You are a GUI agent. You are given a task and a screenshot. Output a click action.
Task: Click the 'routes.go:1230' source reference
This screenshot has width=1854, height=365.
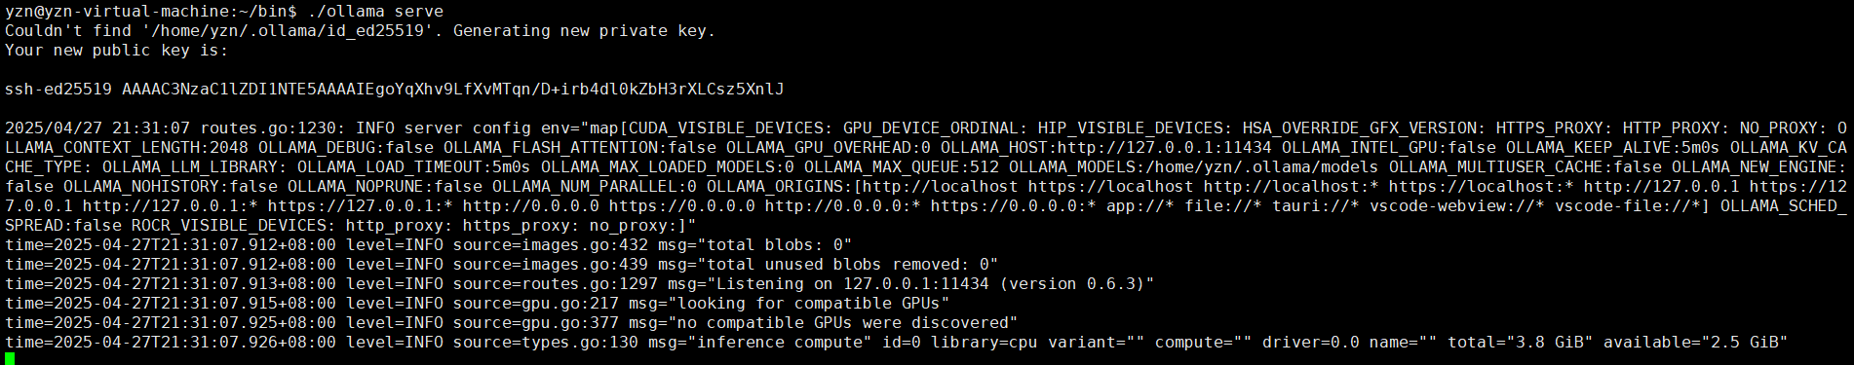coord(268,128)
